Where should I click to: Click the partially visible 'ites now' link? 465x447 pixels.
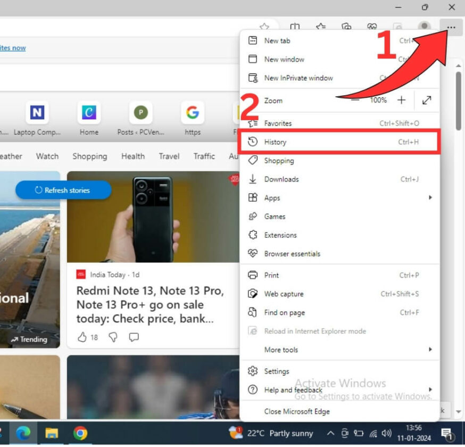click(13, 48)
